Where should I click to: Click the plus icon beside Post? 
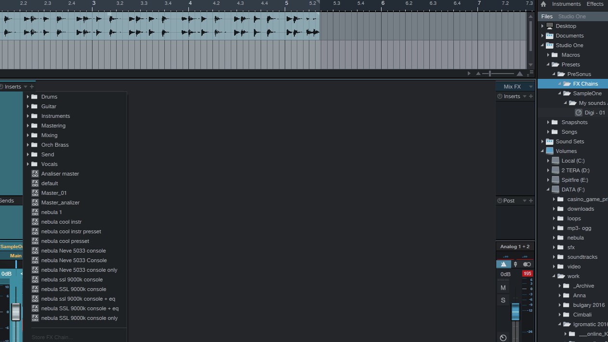point(531,201)
